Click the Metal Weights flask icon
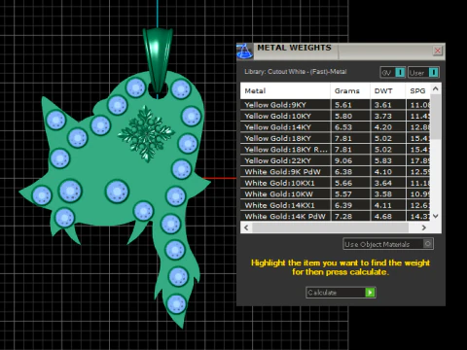This screenshot has height=350, width=467. point(245,52)
